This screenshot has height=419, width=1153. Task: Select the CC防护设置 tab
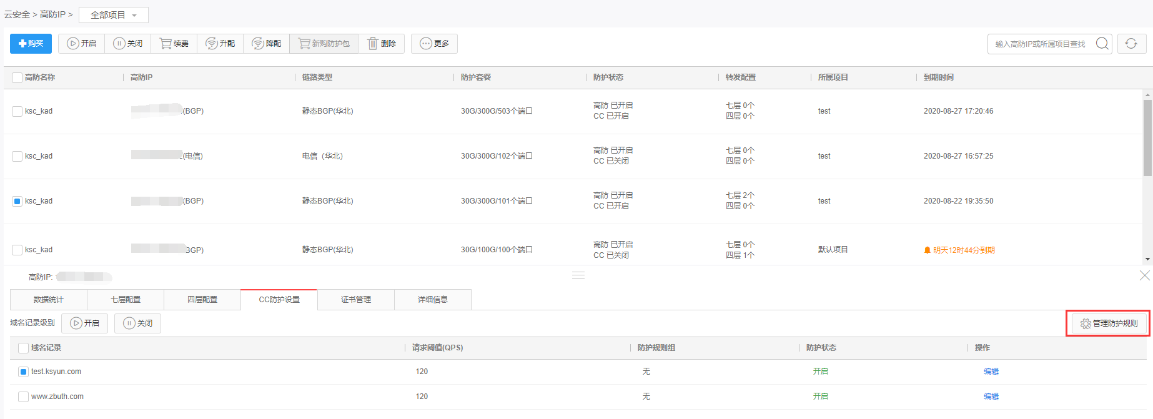pyautogui.click(x=279, y=300)
